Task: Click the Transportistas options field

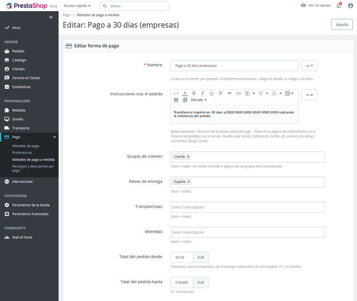Action: click(248, 207)
